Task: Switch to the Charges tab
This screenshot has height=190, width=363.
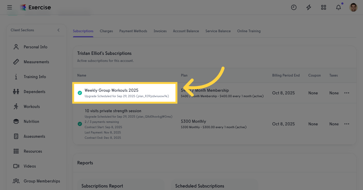Action: tap(106, 31)
